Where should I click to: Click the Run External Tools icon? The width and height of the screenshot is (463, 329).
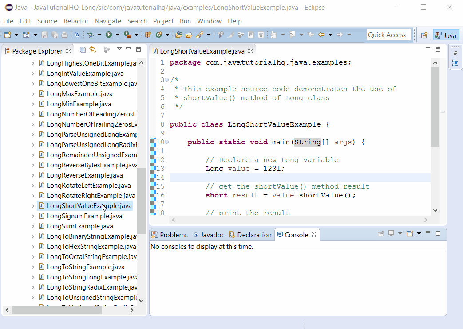pos(127,35)
